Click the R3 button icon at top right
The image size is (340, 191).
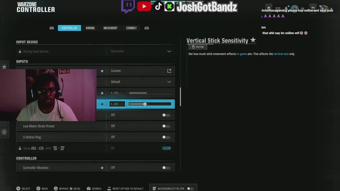(x=313, y=8)
